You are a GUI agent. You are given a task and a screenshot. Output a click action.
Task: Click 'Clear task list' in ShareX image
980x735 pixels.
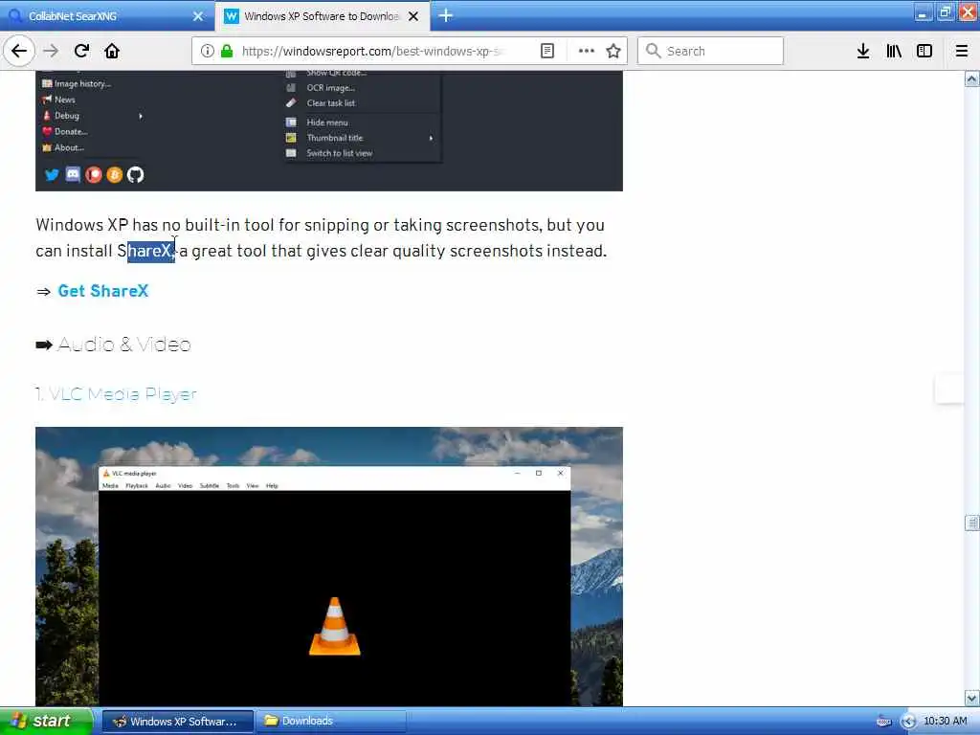pos(330,103)
